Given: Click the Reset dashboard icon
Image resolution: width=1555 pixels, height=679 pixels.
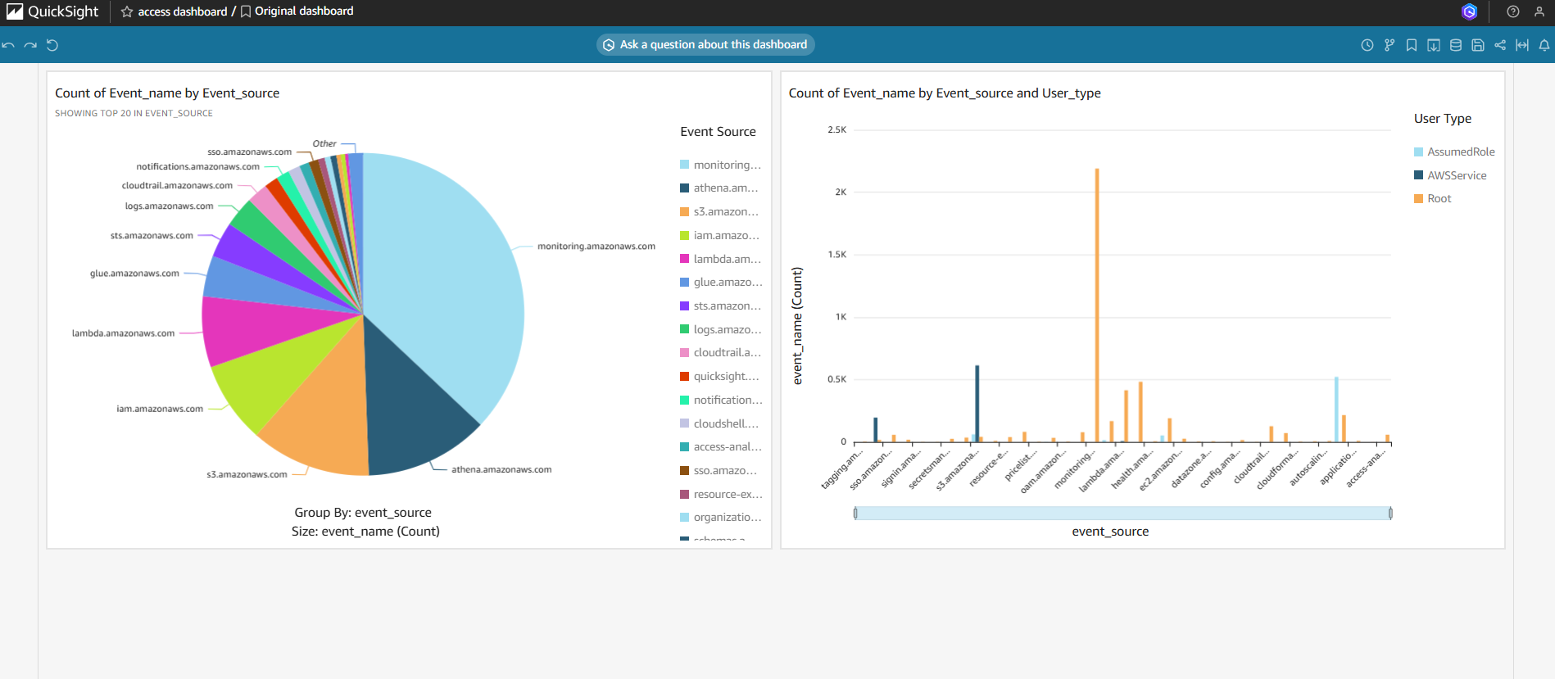Looking at the screenshot, I should 52,45.
